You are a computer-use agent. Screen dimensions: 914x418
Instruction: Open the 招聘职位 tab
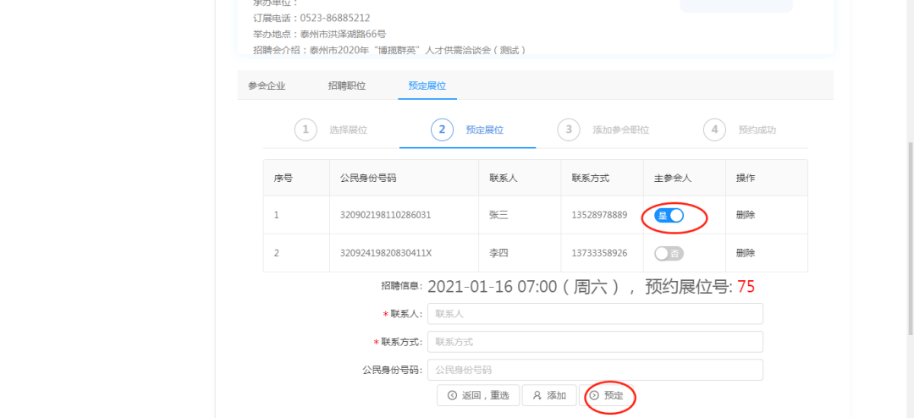pos(347,85)
